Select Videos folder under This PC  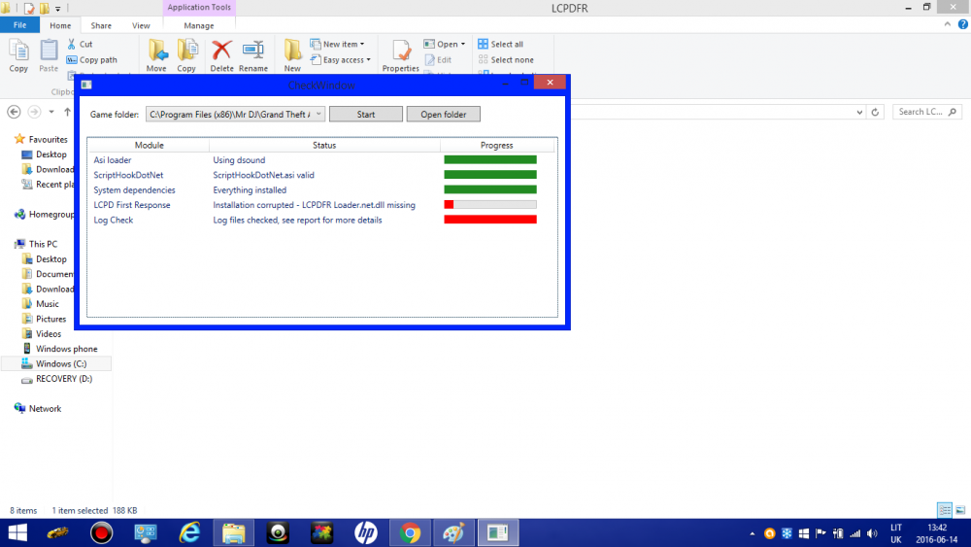[x=42, y=334]
